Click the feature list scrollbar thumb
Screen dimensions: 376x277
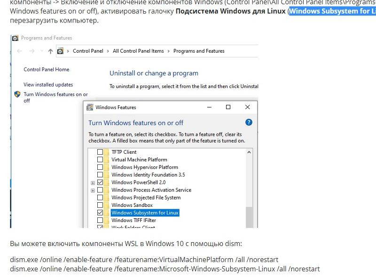pos(249,217)
